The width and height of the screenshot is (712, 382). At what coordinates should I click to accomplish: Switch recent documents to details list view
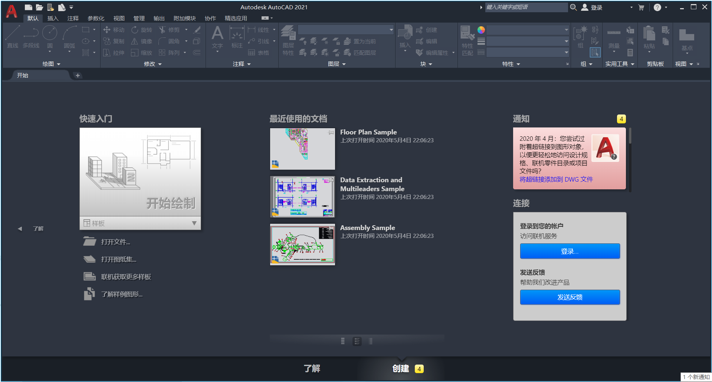371,341
